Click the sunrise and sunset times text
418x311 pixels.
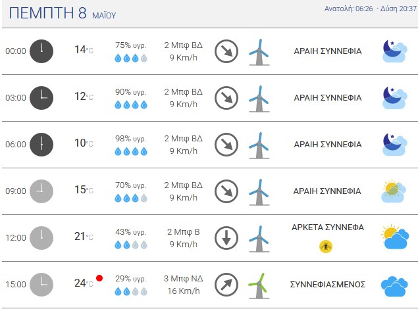pyautogui.click(x=371, y=9)
